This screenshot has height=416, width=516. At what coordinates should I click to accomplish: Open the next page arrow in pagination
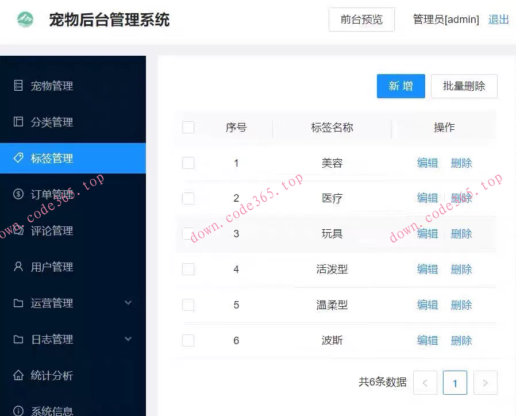tap(485, 383)
